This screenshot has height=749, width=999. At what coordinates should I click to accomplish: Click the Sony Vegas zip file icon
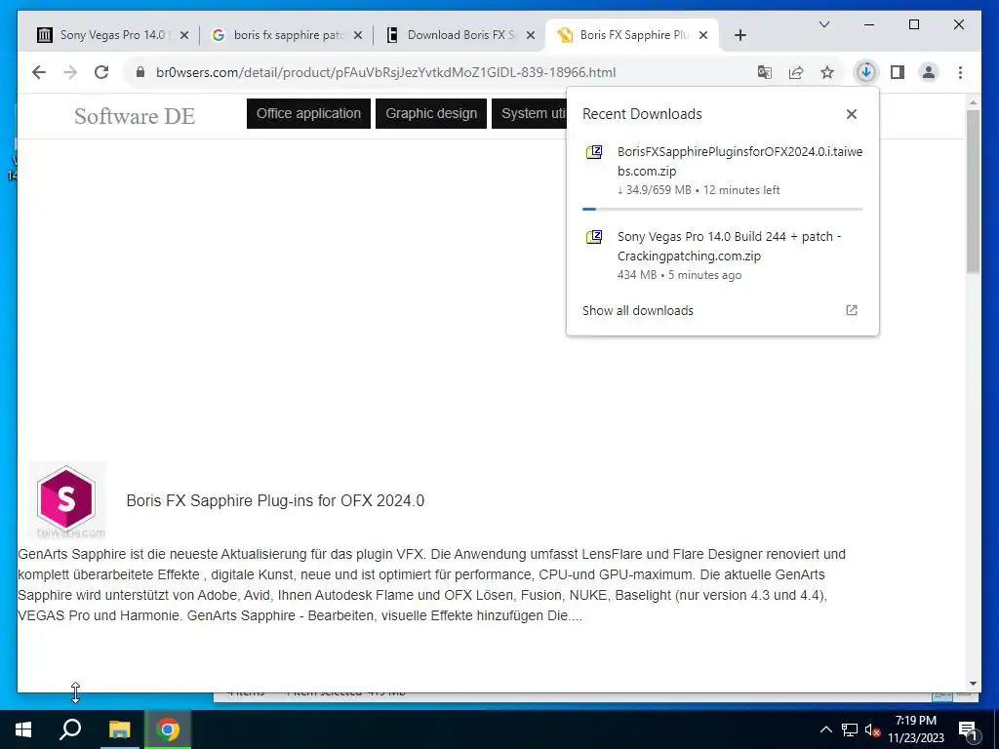tap(594, 237)
